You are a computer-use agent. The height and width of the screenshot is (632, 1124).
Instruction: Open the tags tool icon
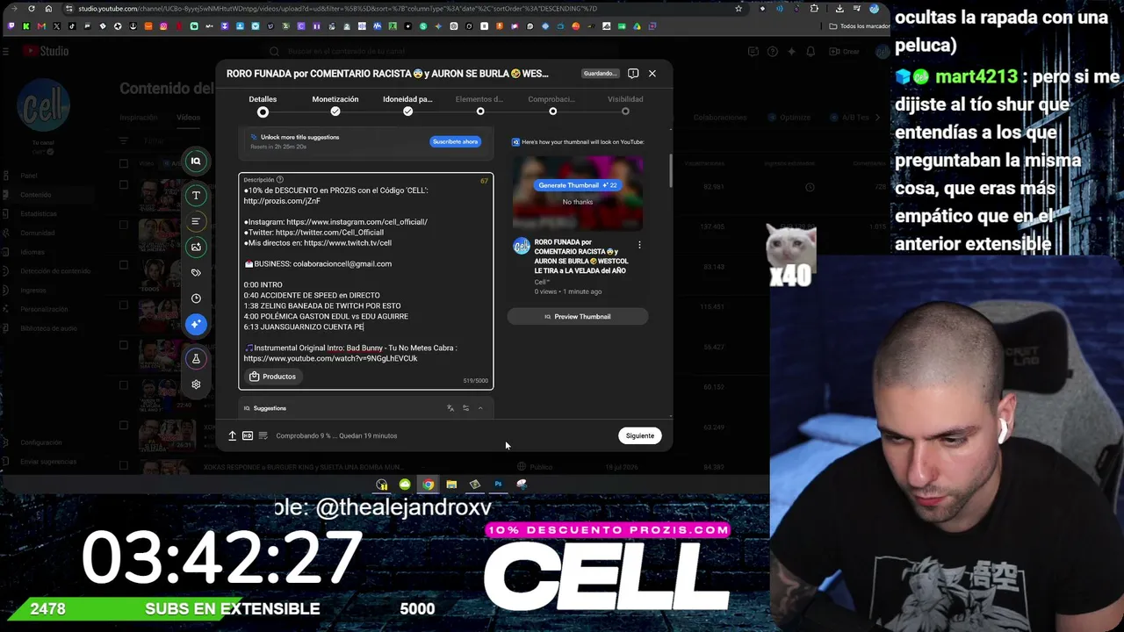pyautogui.click(x=196, y=273)
